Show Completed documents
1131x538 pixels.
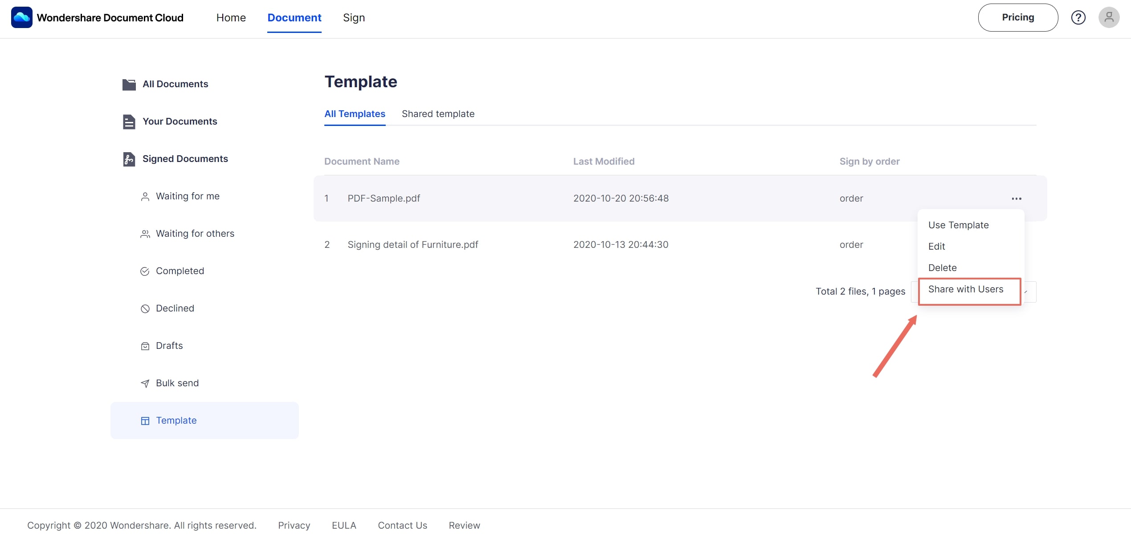[x=180, y=271]
